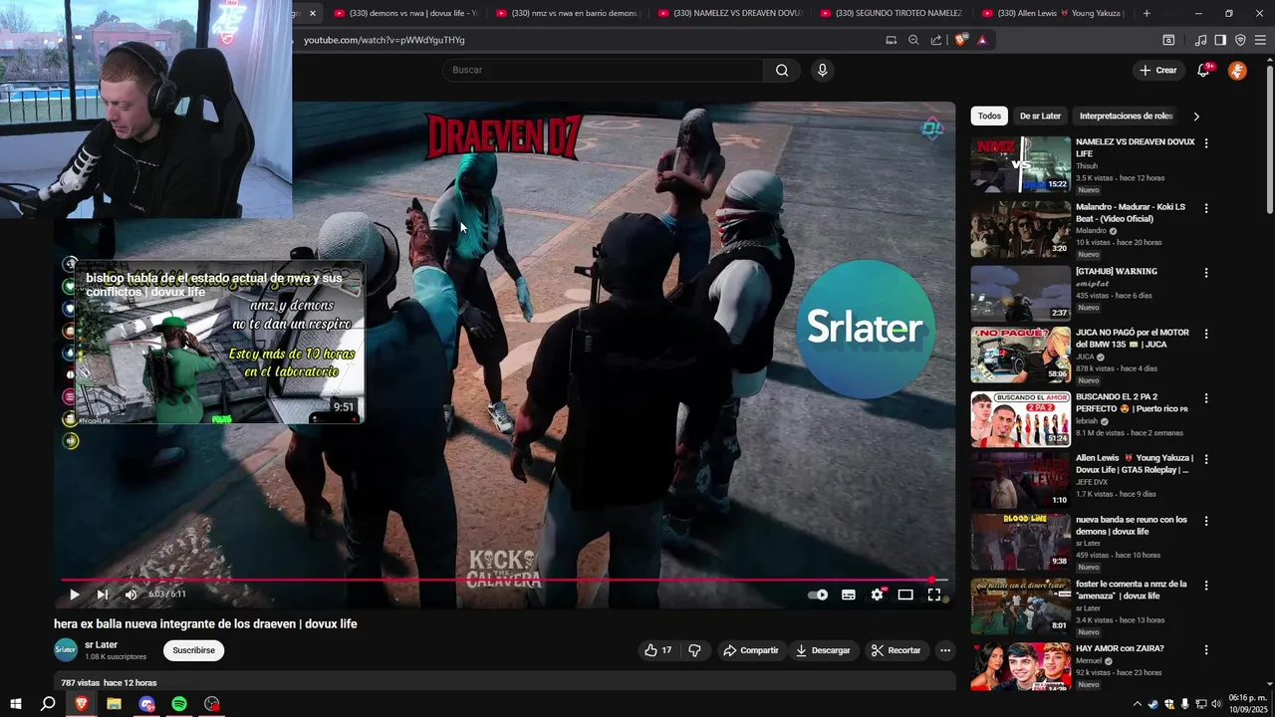Open the Windows Start menu
Image resolution: width=1275 pixels, height=717 pixels.
point(16,704)
